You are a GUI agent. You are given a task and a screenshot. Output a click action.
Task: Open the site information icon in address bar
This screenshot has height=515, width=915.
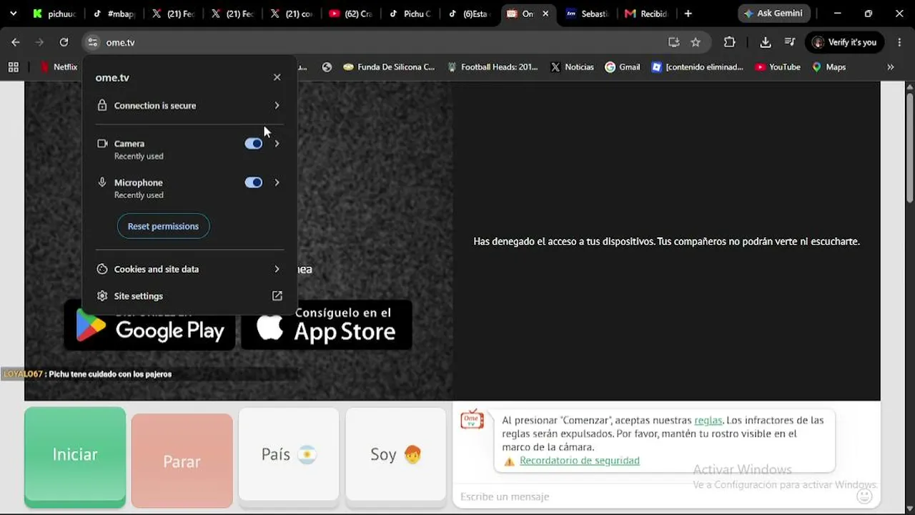point(93,42)
